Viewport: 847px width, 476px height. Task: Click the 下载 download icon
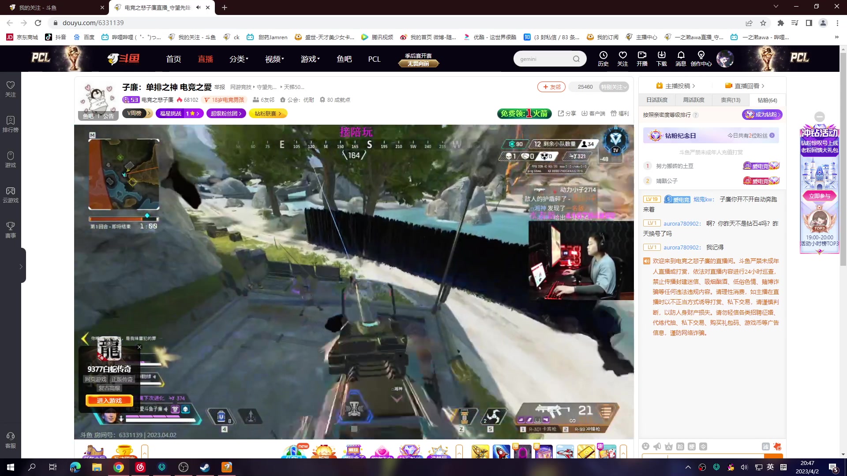tap(661, 58)
